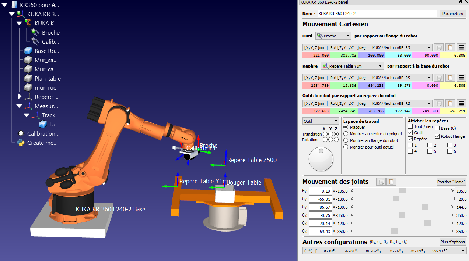The height and width of the screenshot is (261, 469).
Task: Click the θ3 joint slider handle
Action: coord(425,207)
